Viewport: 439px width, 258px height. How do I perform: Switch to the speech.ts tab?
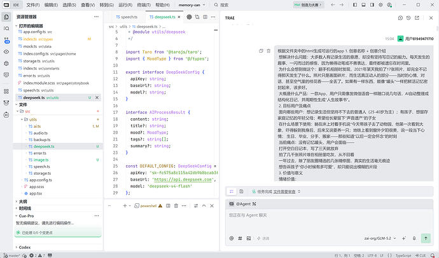[x=127, y=17]
